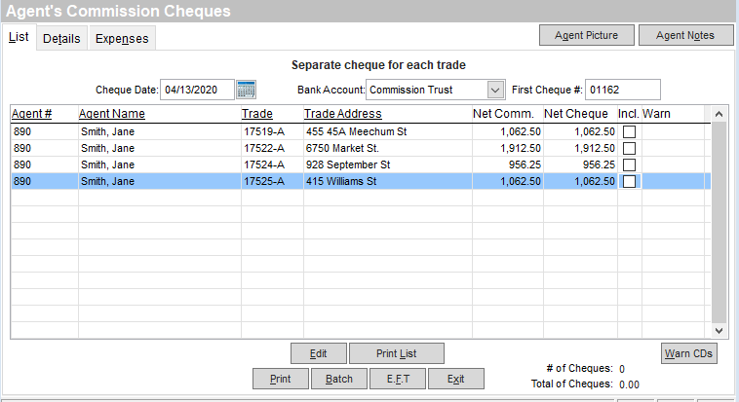Check the Incl. box for 6750 Market St.
The image size is (739, 402).
click(x=629, y=148)
